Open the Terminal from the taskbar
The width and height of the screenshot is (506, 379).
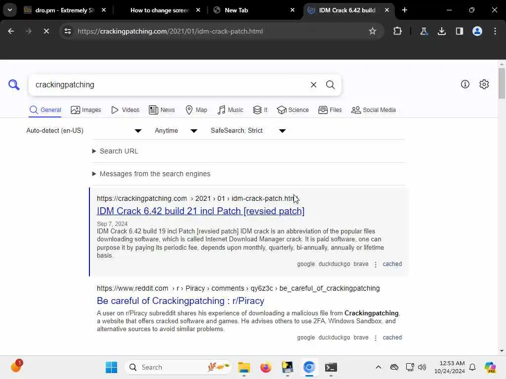tap(331, 367)
